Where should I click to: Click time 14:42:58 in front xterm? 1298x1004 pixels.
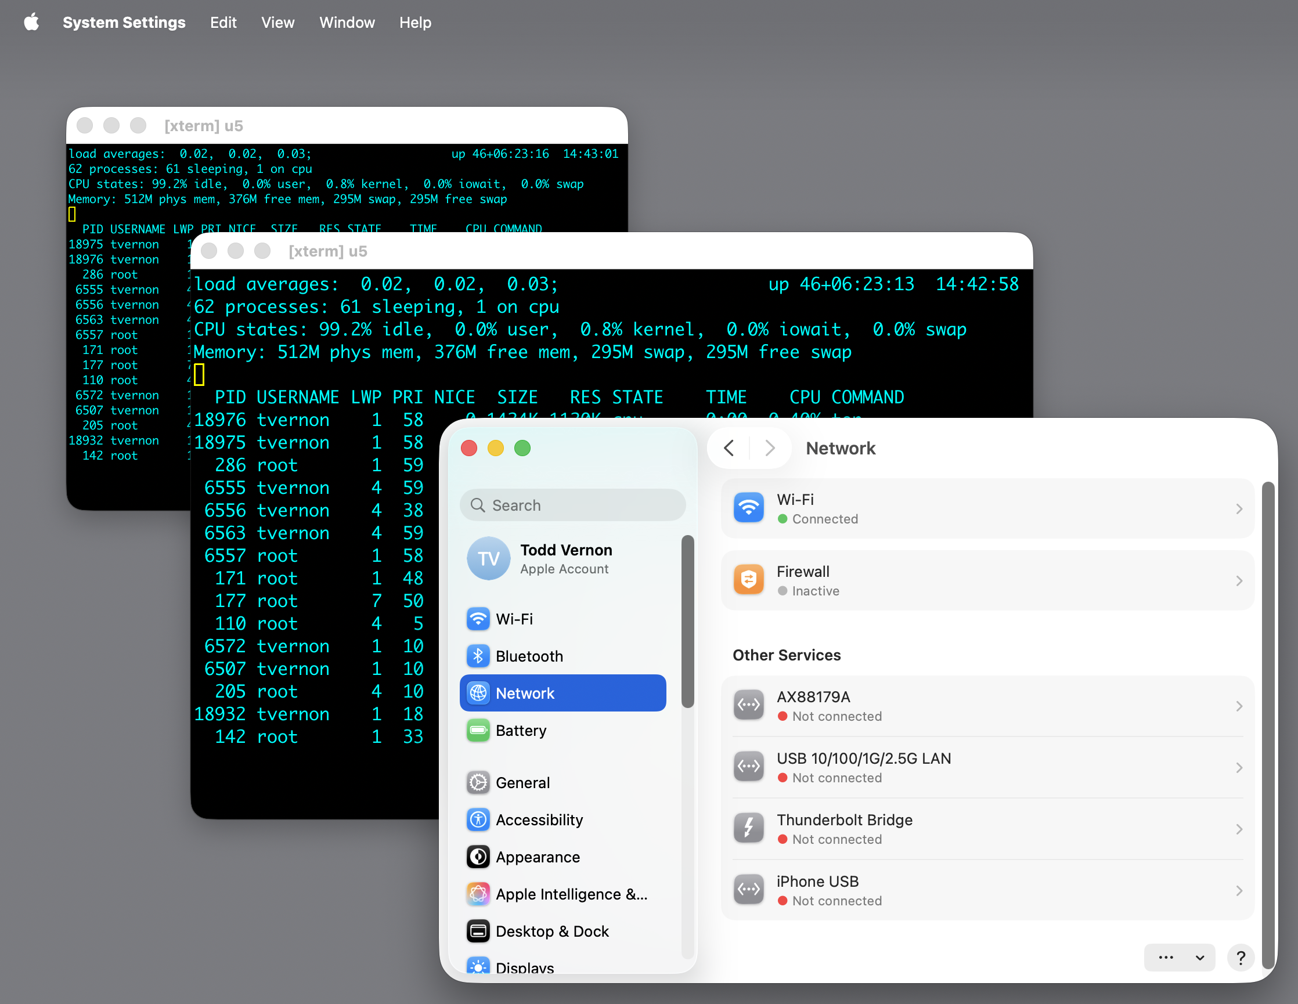click(x=977, y=284)
